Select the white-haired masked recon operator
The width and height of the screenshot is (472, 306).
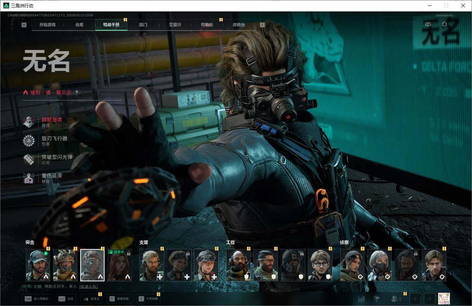tap(380, 265)
